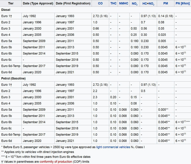Click Diesel Euro 6c date September 2018
The width and height of the screenshot is (191, 164).
[67, 60]
